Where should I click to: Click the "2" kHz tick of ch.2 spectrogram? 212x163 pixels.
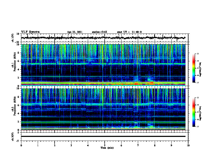tap(18, 122)
